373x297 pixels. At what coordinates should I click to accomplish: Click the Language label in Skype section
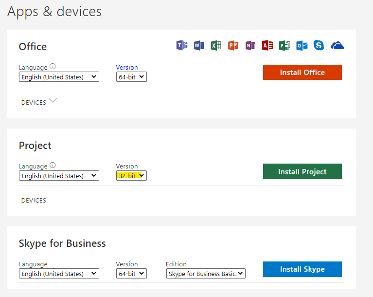33,264
